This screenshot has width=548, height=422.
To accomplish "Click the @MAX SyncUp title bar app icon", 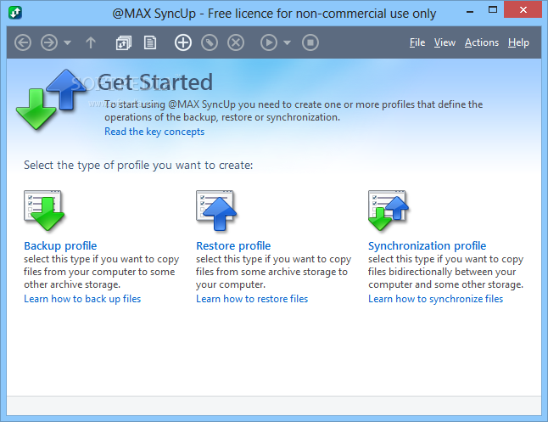I will point(15,13).
